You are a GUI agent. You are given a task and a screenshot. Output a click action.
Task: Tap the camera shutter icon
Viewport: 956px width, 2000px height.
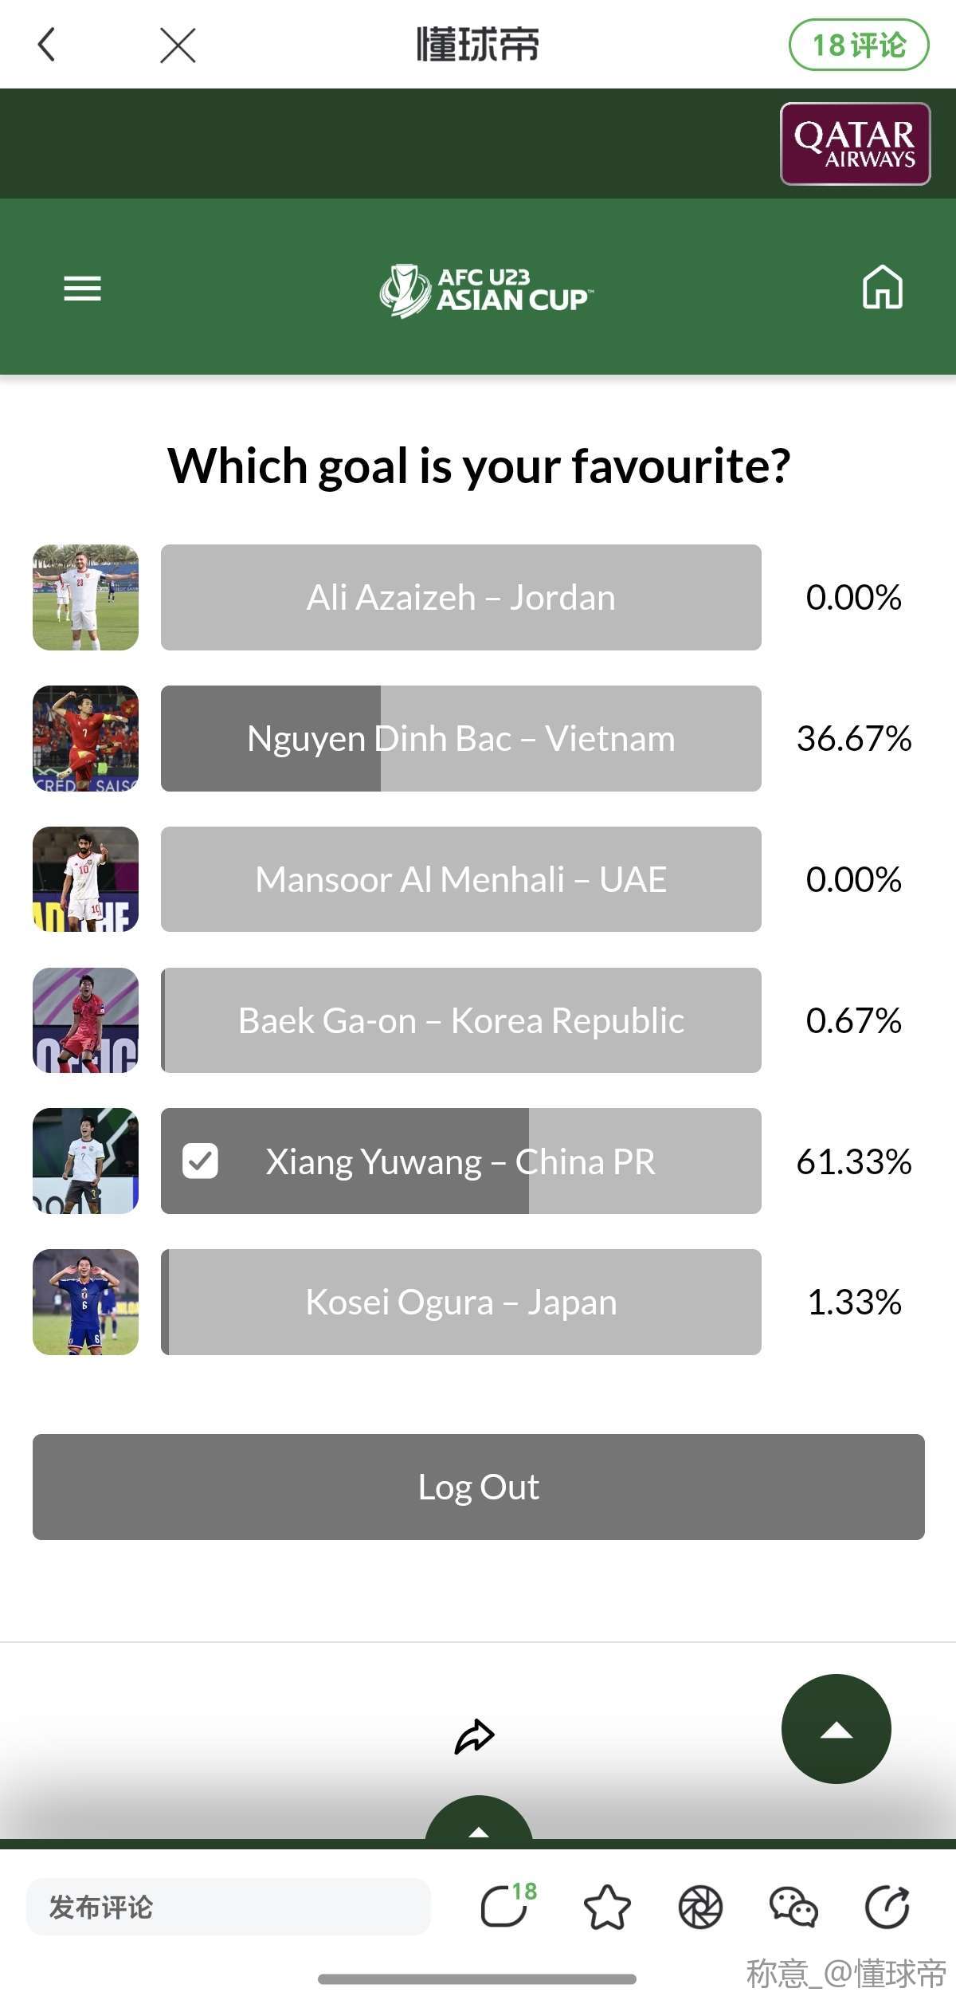(700, 1907)
